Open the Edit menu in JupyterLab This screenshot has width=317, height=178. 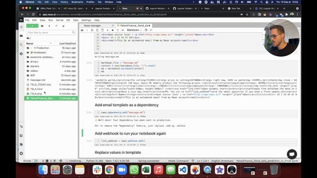tap(34, 20)
